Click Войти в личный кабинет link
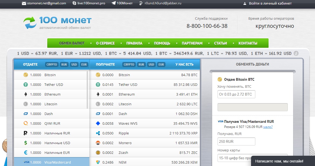The width and height of the screenshot is (315, 166). (x=270, y=4)
